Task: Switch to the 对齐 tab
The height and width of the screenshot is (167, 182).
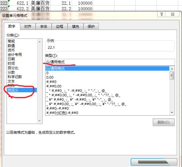Action: [x=28, y=26]
